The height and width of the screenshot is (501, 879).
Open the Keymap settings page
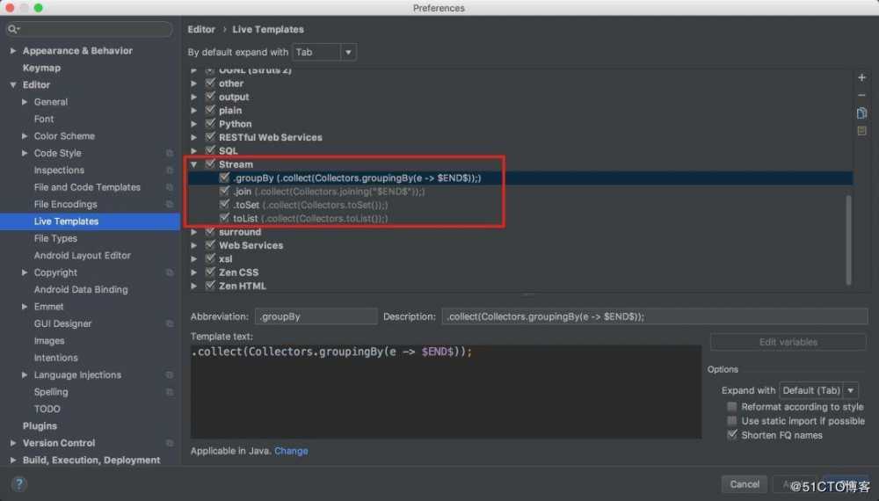pos(41,68)
